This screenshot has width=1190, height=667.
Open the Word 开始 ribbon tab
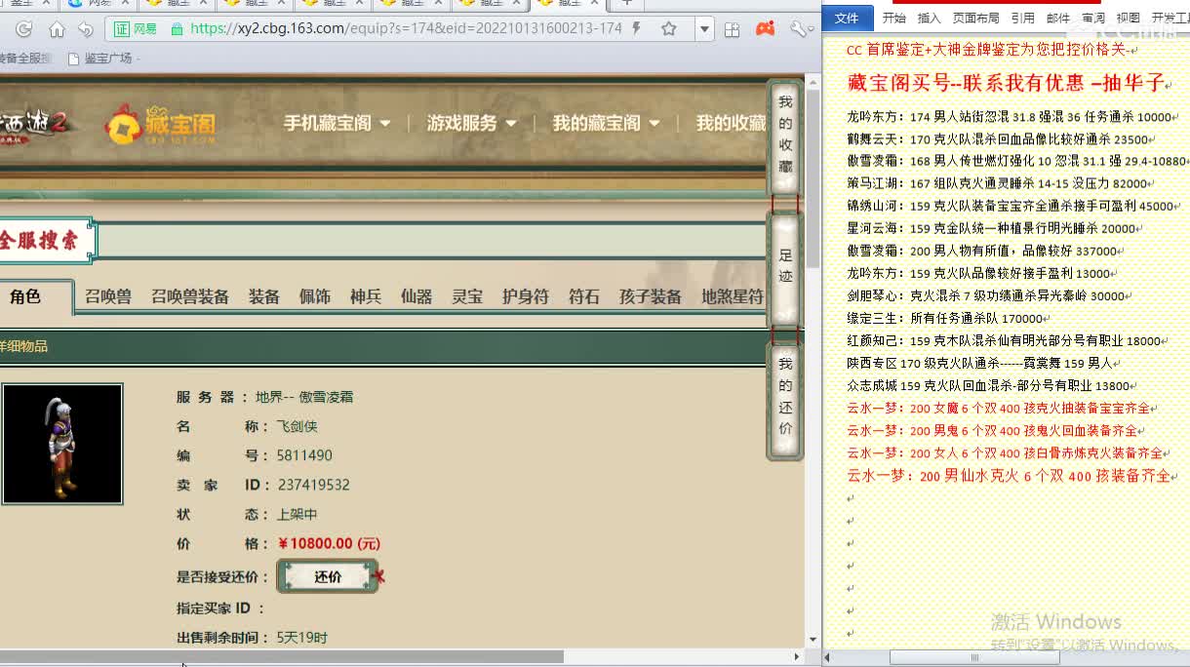tap(893, 18)
